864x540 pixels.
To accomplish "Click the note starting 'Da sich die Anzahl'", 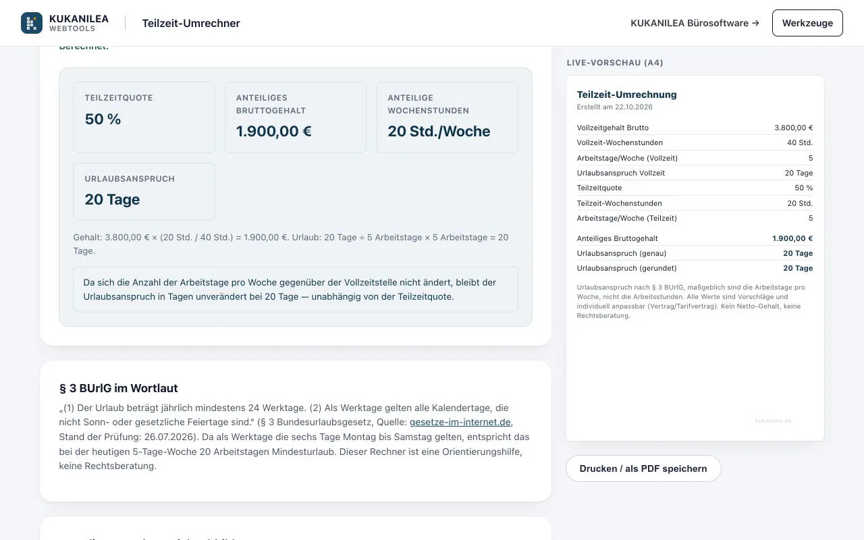I will [x=296, y=289].
